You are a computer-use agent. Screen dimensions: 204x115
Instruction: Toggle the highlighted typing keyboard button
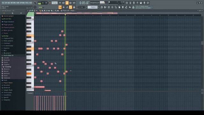(x=60, y=7)
